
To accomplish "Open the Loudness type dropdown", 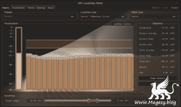I will (x=103, y=16).
